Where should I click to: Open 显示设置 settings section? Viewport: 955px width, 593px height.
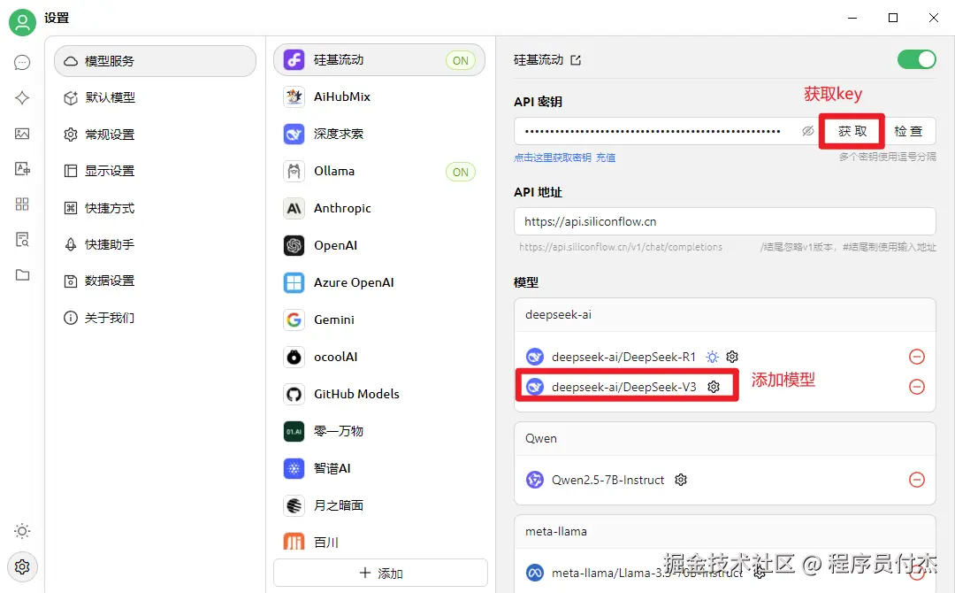[x=156, y=171]
